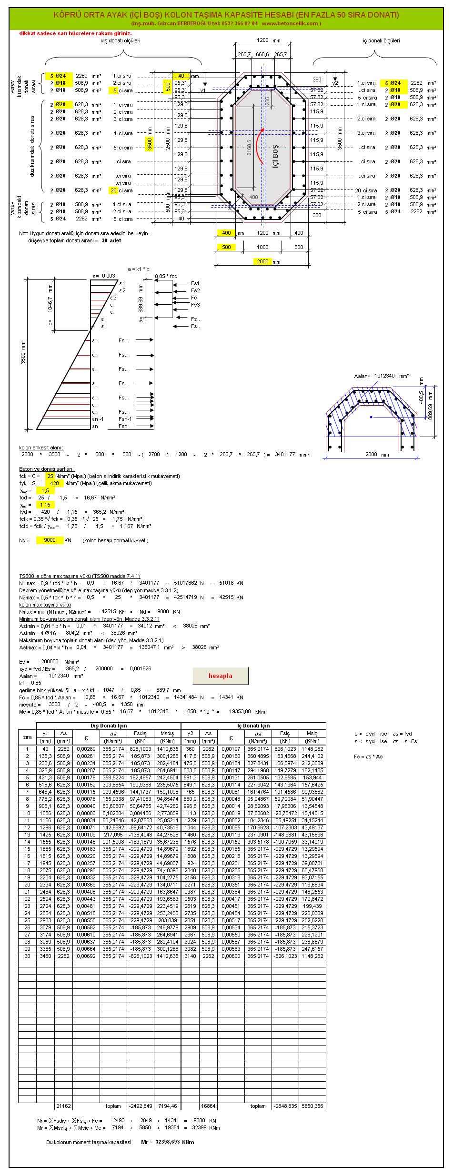Click the 'kolon enkesit alanı :' heading
Screen dimensions: 453x1175
tap(41, 448)
